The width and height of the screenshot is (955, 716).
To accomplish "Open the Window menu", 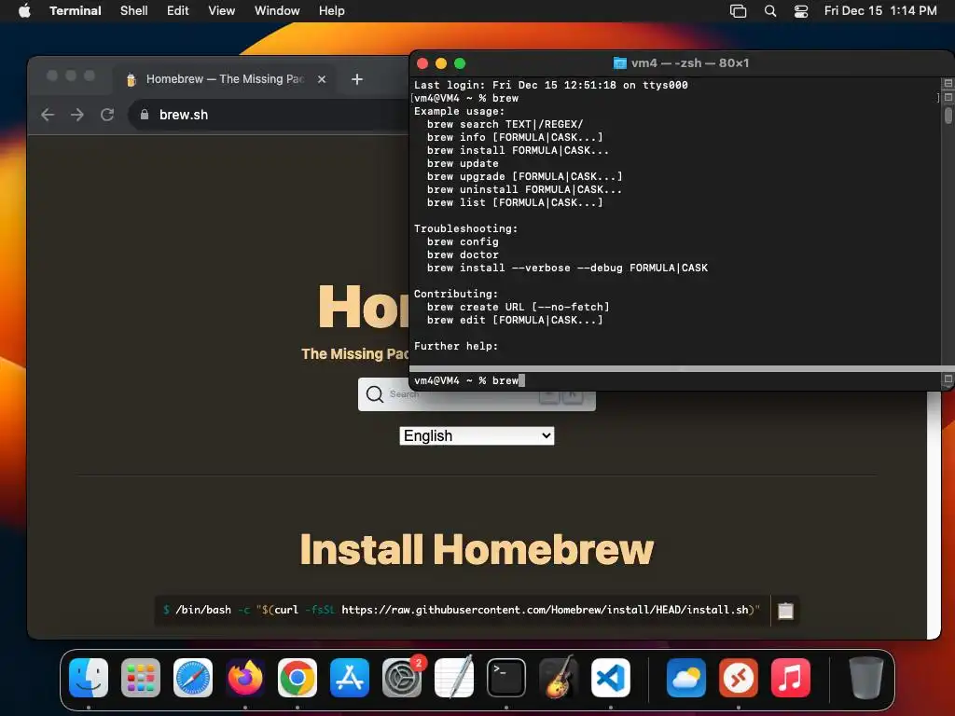I will (x=277, y=11).
